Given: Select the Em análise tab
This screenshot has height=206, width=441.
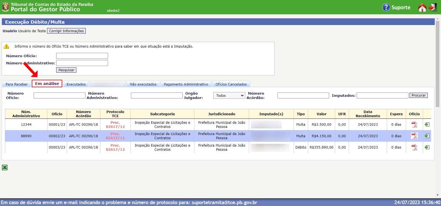Looking at the screenshot, I should 47,84.
